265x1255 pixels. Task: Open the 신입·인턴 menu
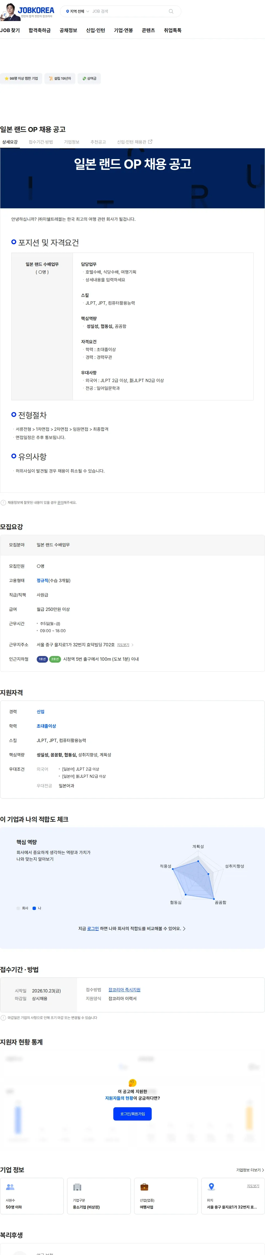(95, 30)
